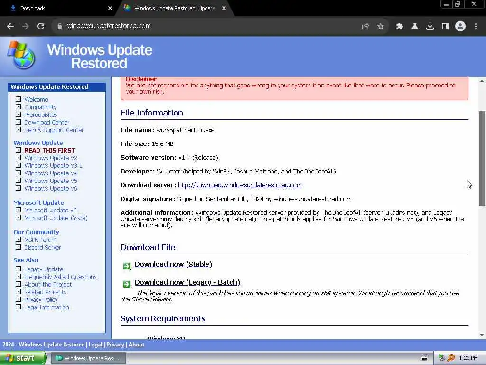Screen dimensions: 486x365
Task: Open Microsoft Update (Vista) link
Action: (x=56, y=218)
